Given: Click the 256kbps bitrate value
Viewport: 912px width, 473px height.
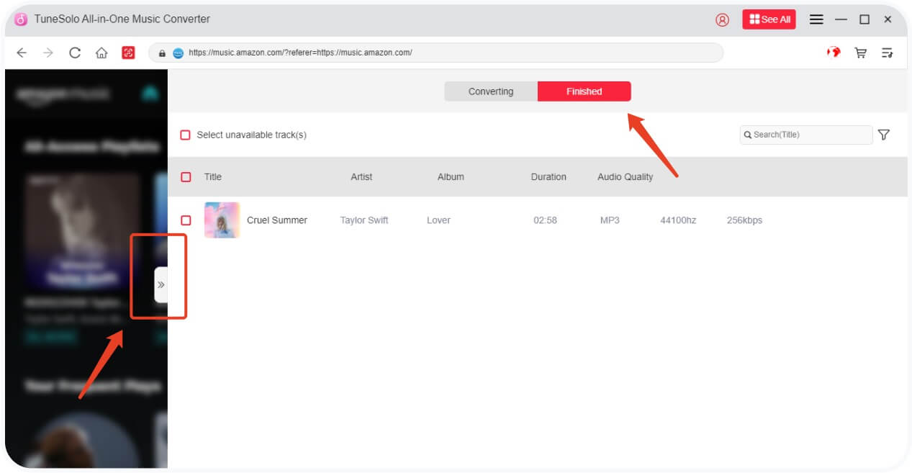Looking at the screenshot, I should tap(744, 220).
